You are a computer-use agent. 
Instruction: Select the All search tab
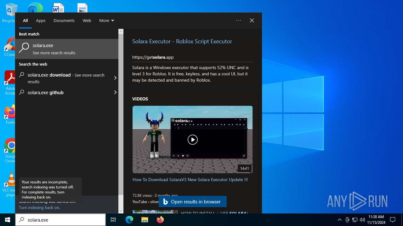click(x=26, y=20)
